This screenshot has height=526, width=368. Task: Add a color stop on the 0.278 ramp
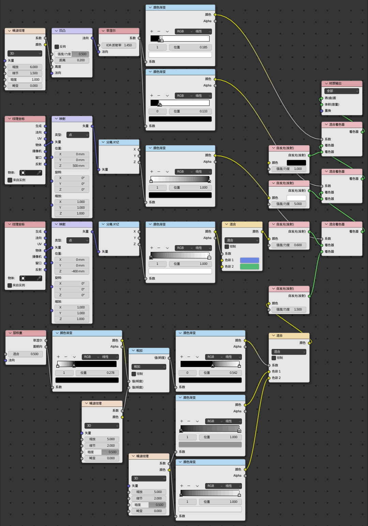[x=58, y=357]
